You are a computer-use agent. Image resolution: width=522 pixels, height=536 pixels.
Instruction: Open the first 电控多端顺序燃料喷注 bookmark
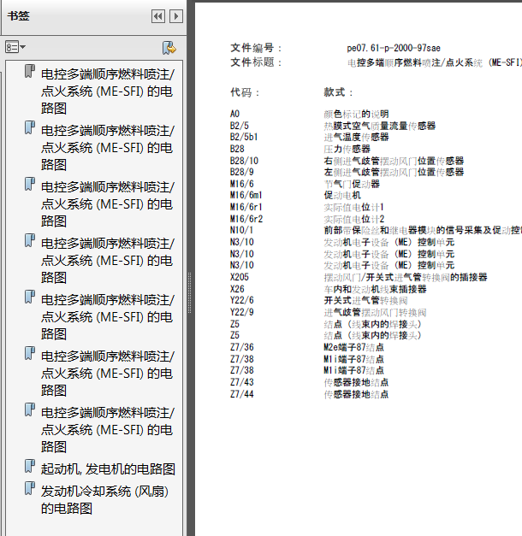(108, 91)
